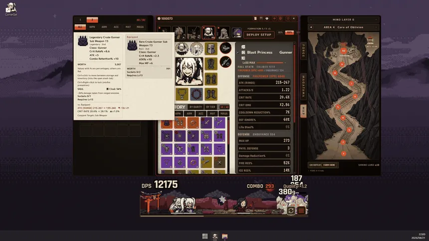Filter inventory by ACC tab
The width and height of the screenshot is (429, 241).
point(201,114)
